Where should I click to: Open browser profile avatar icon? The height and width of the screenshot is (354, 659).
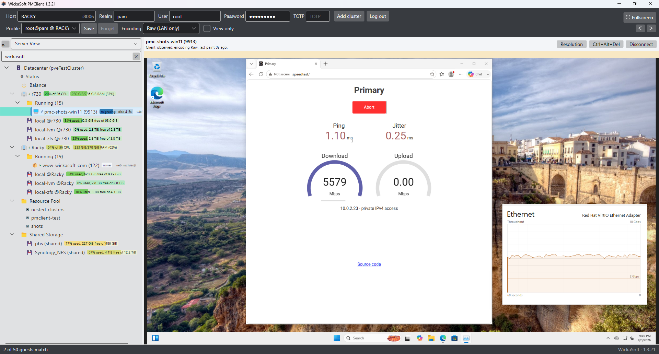pyautogui.click(x=451, y=74)
